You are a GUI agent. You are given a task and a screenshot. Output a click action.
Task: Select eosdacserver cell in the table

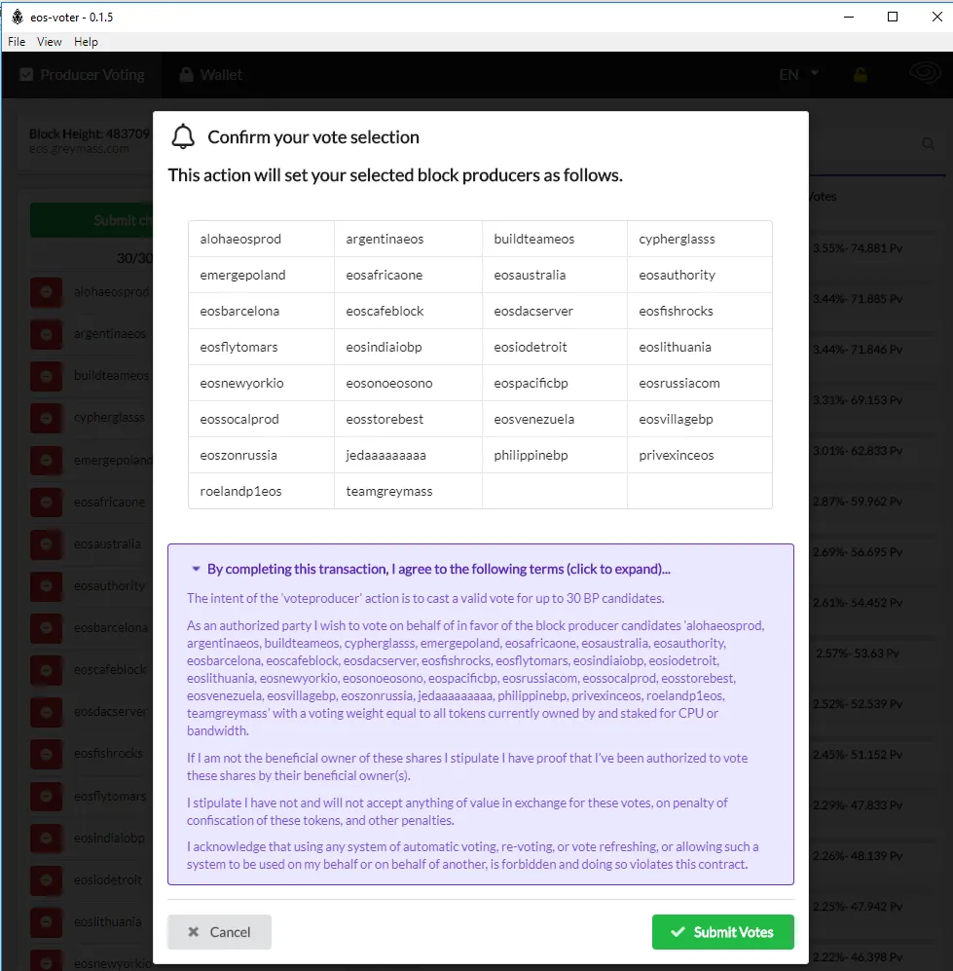pyautogui.click(x=555, y=311)
